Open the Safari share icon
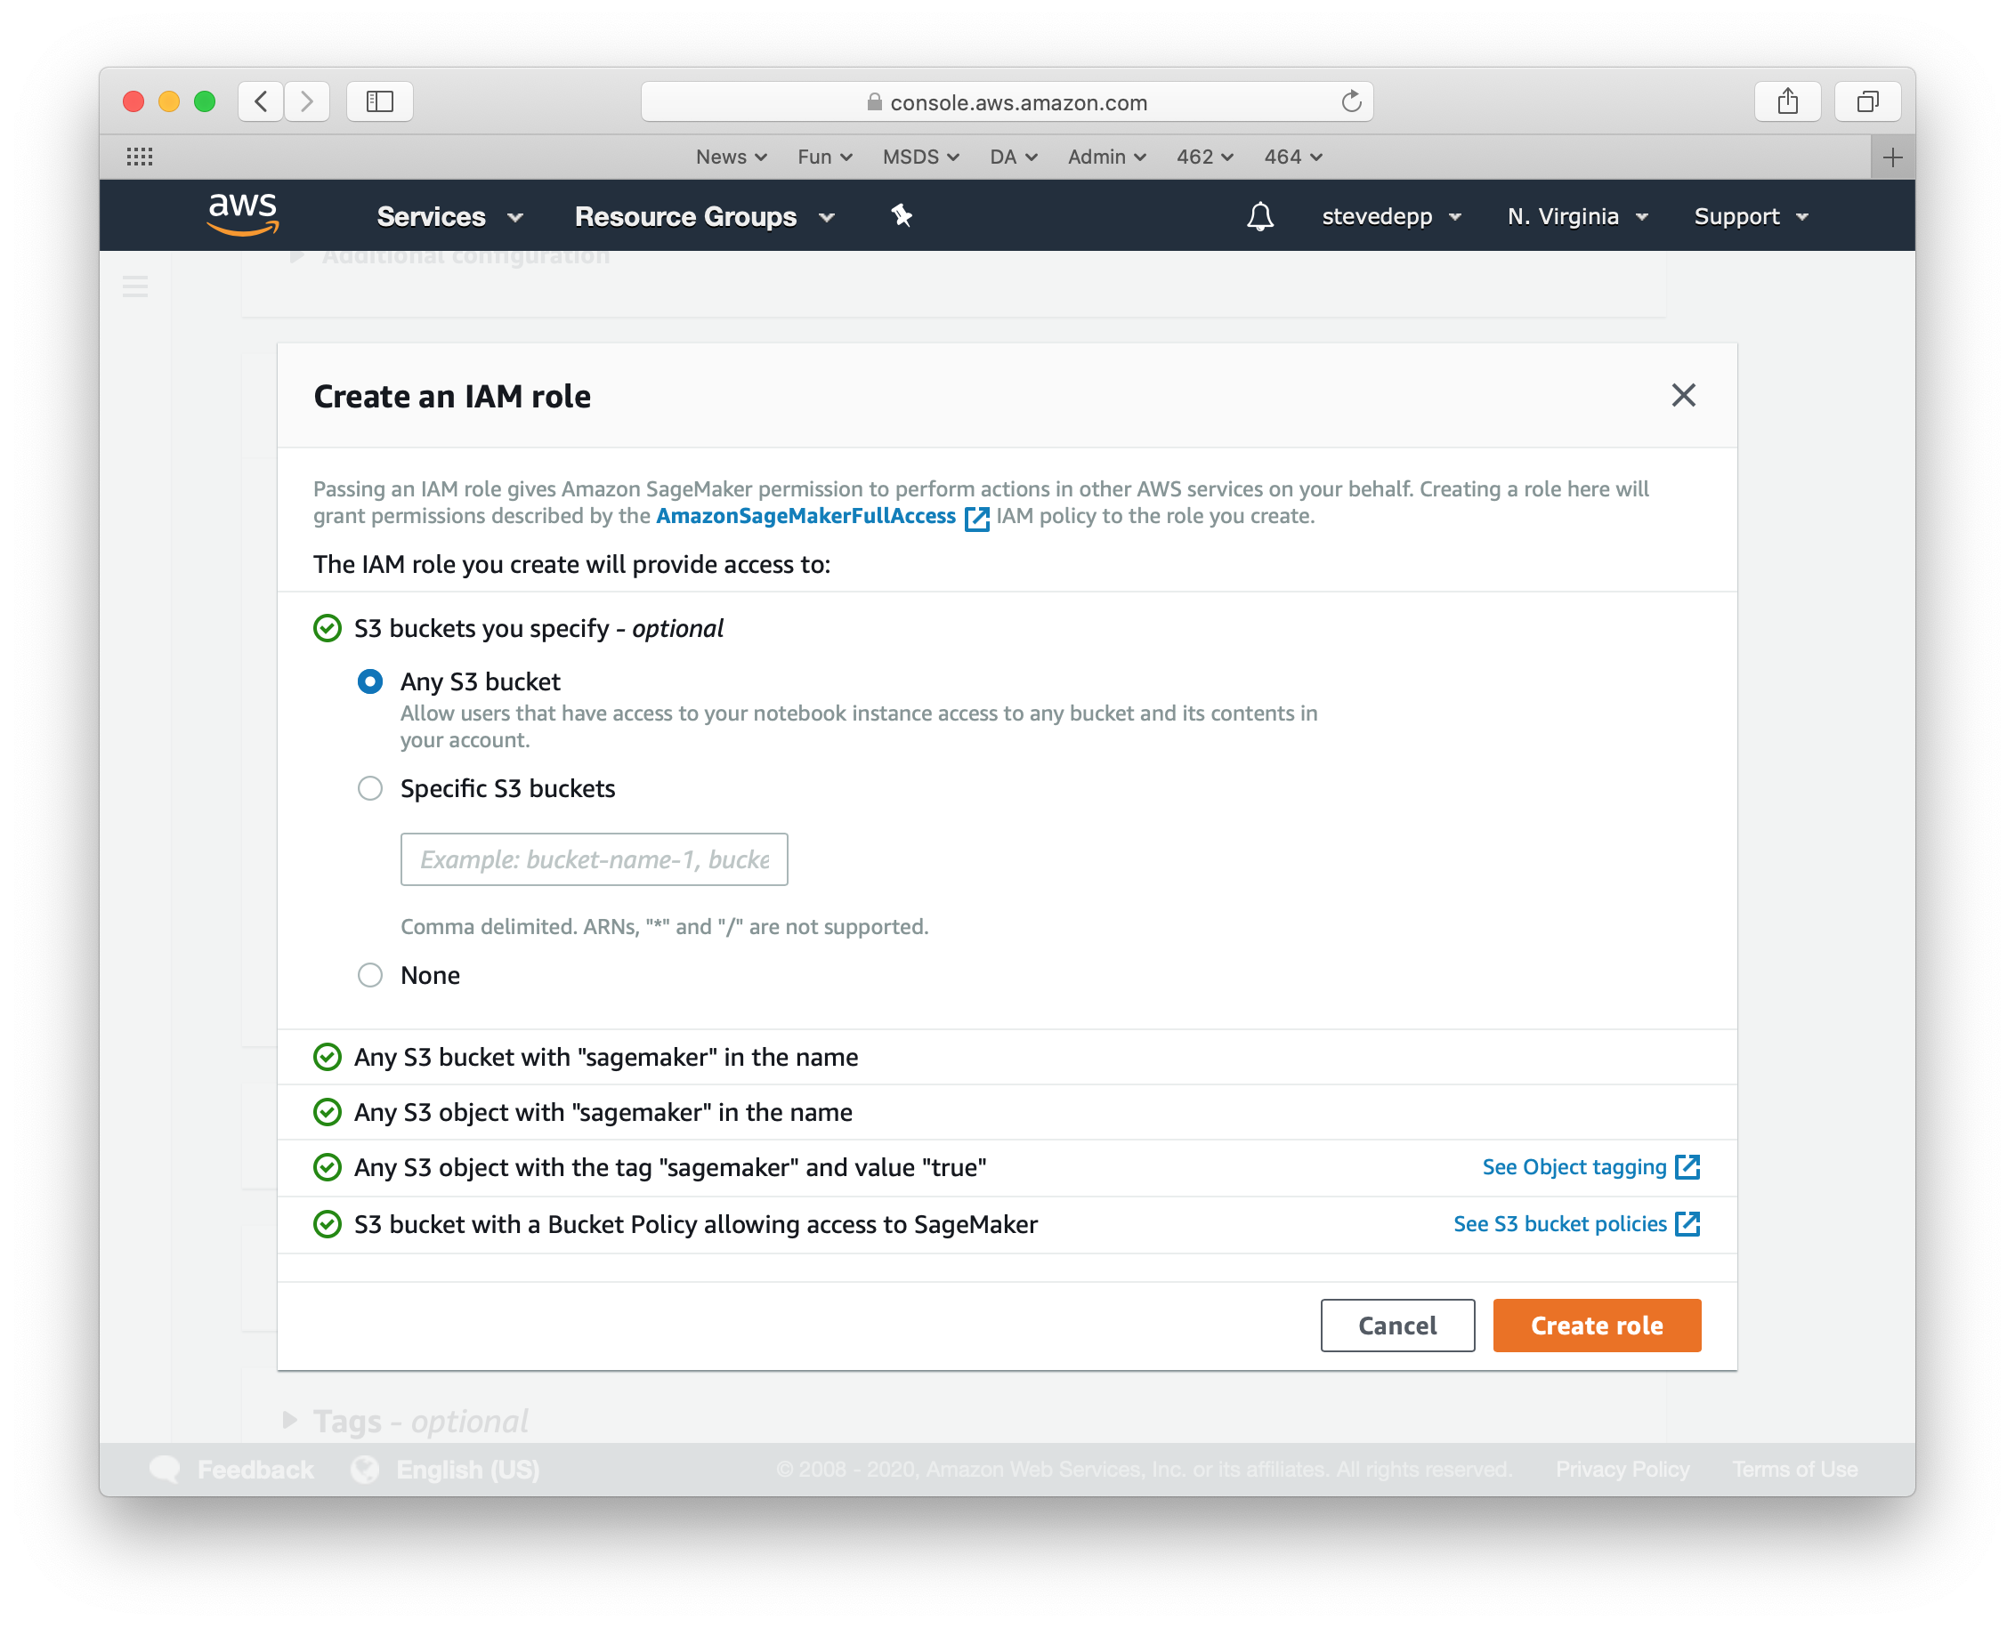The height and width of the screenshot is (1628, 2015). pyautogui.click(x=1788, y=101)
